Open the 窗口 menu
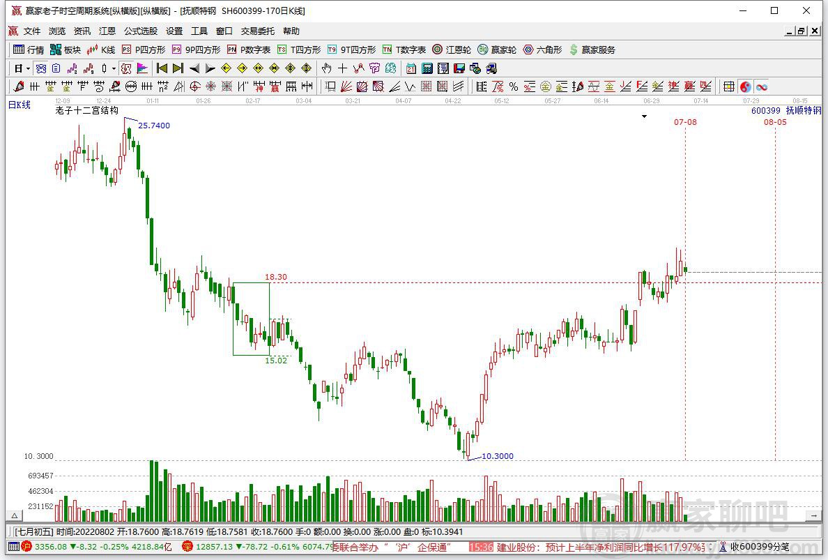Viewport: 828px width, 560px height. pyautogui.click(x=224, y=31)
